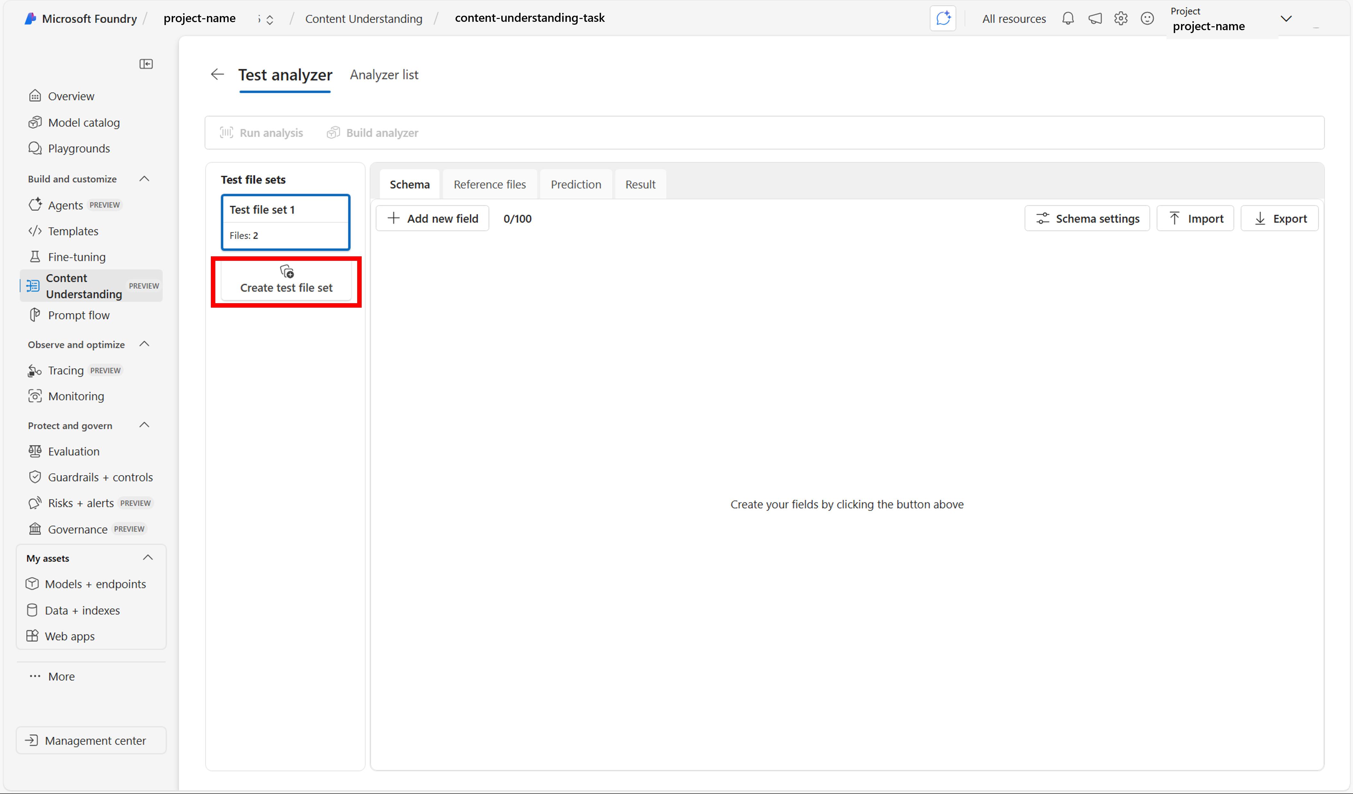
Task: Open settings gear icon
Action: [1121, 19]
